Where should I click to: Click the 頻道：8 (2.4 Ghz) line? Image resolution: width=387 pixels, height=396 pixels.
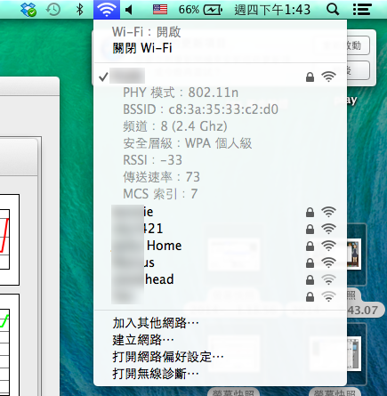coord(175,126)
